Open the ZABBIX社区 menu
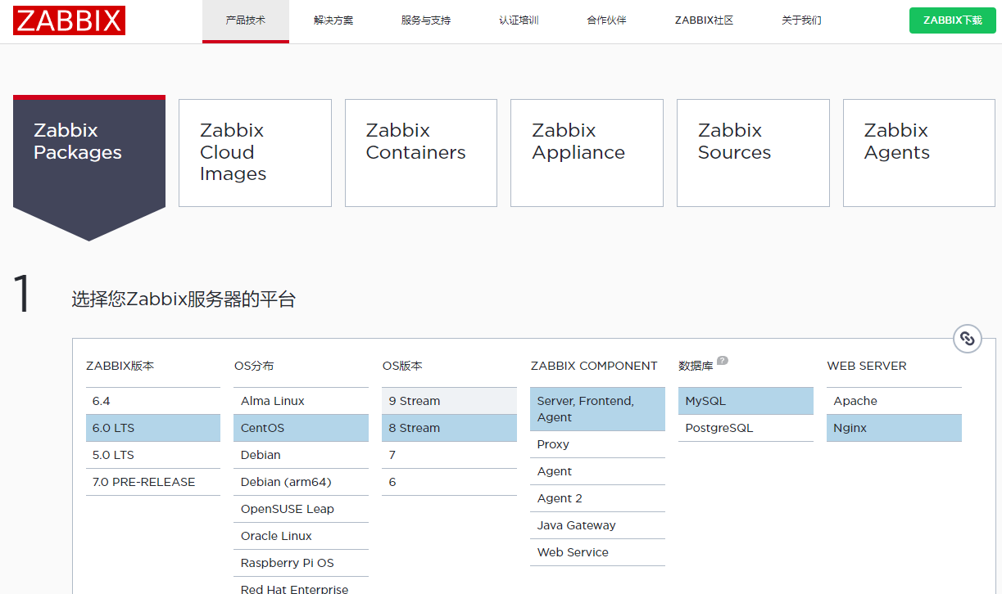 [704, 20]
